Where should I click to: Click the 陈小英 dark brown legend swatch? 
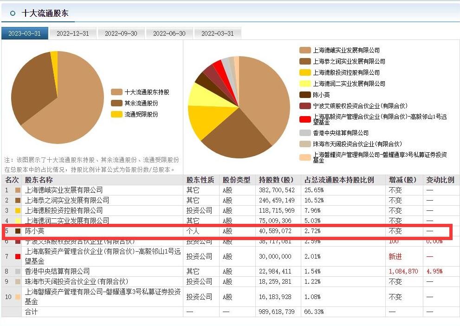305,95
